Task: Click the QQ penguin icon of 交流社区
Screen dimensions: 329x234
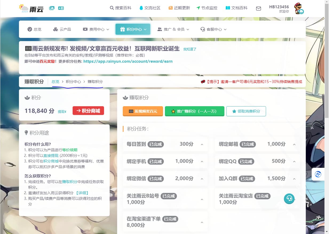Action: pyautogui.click(x=141, y=8)
